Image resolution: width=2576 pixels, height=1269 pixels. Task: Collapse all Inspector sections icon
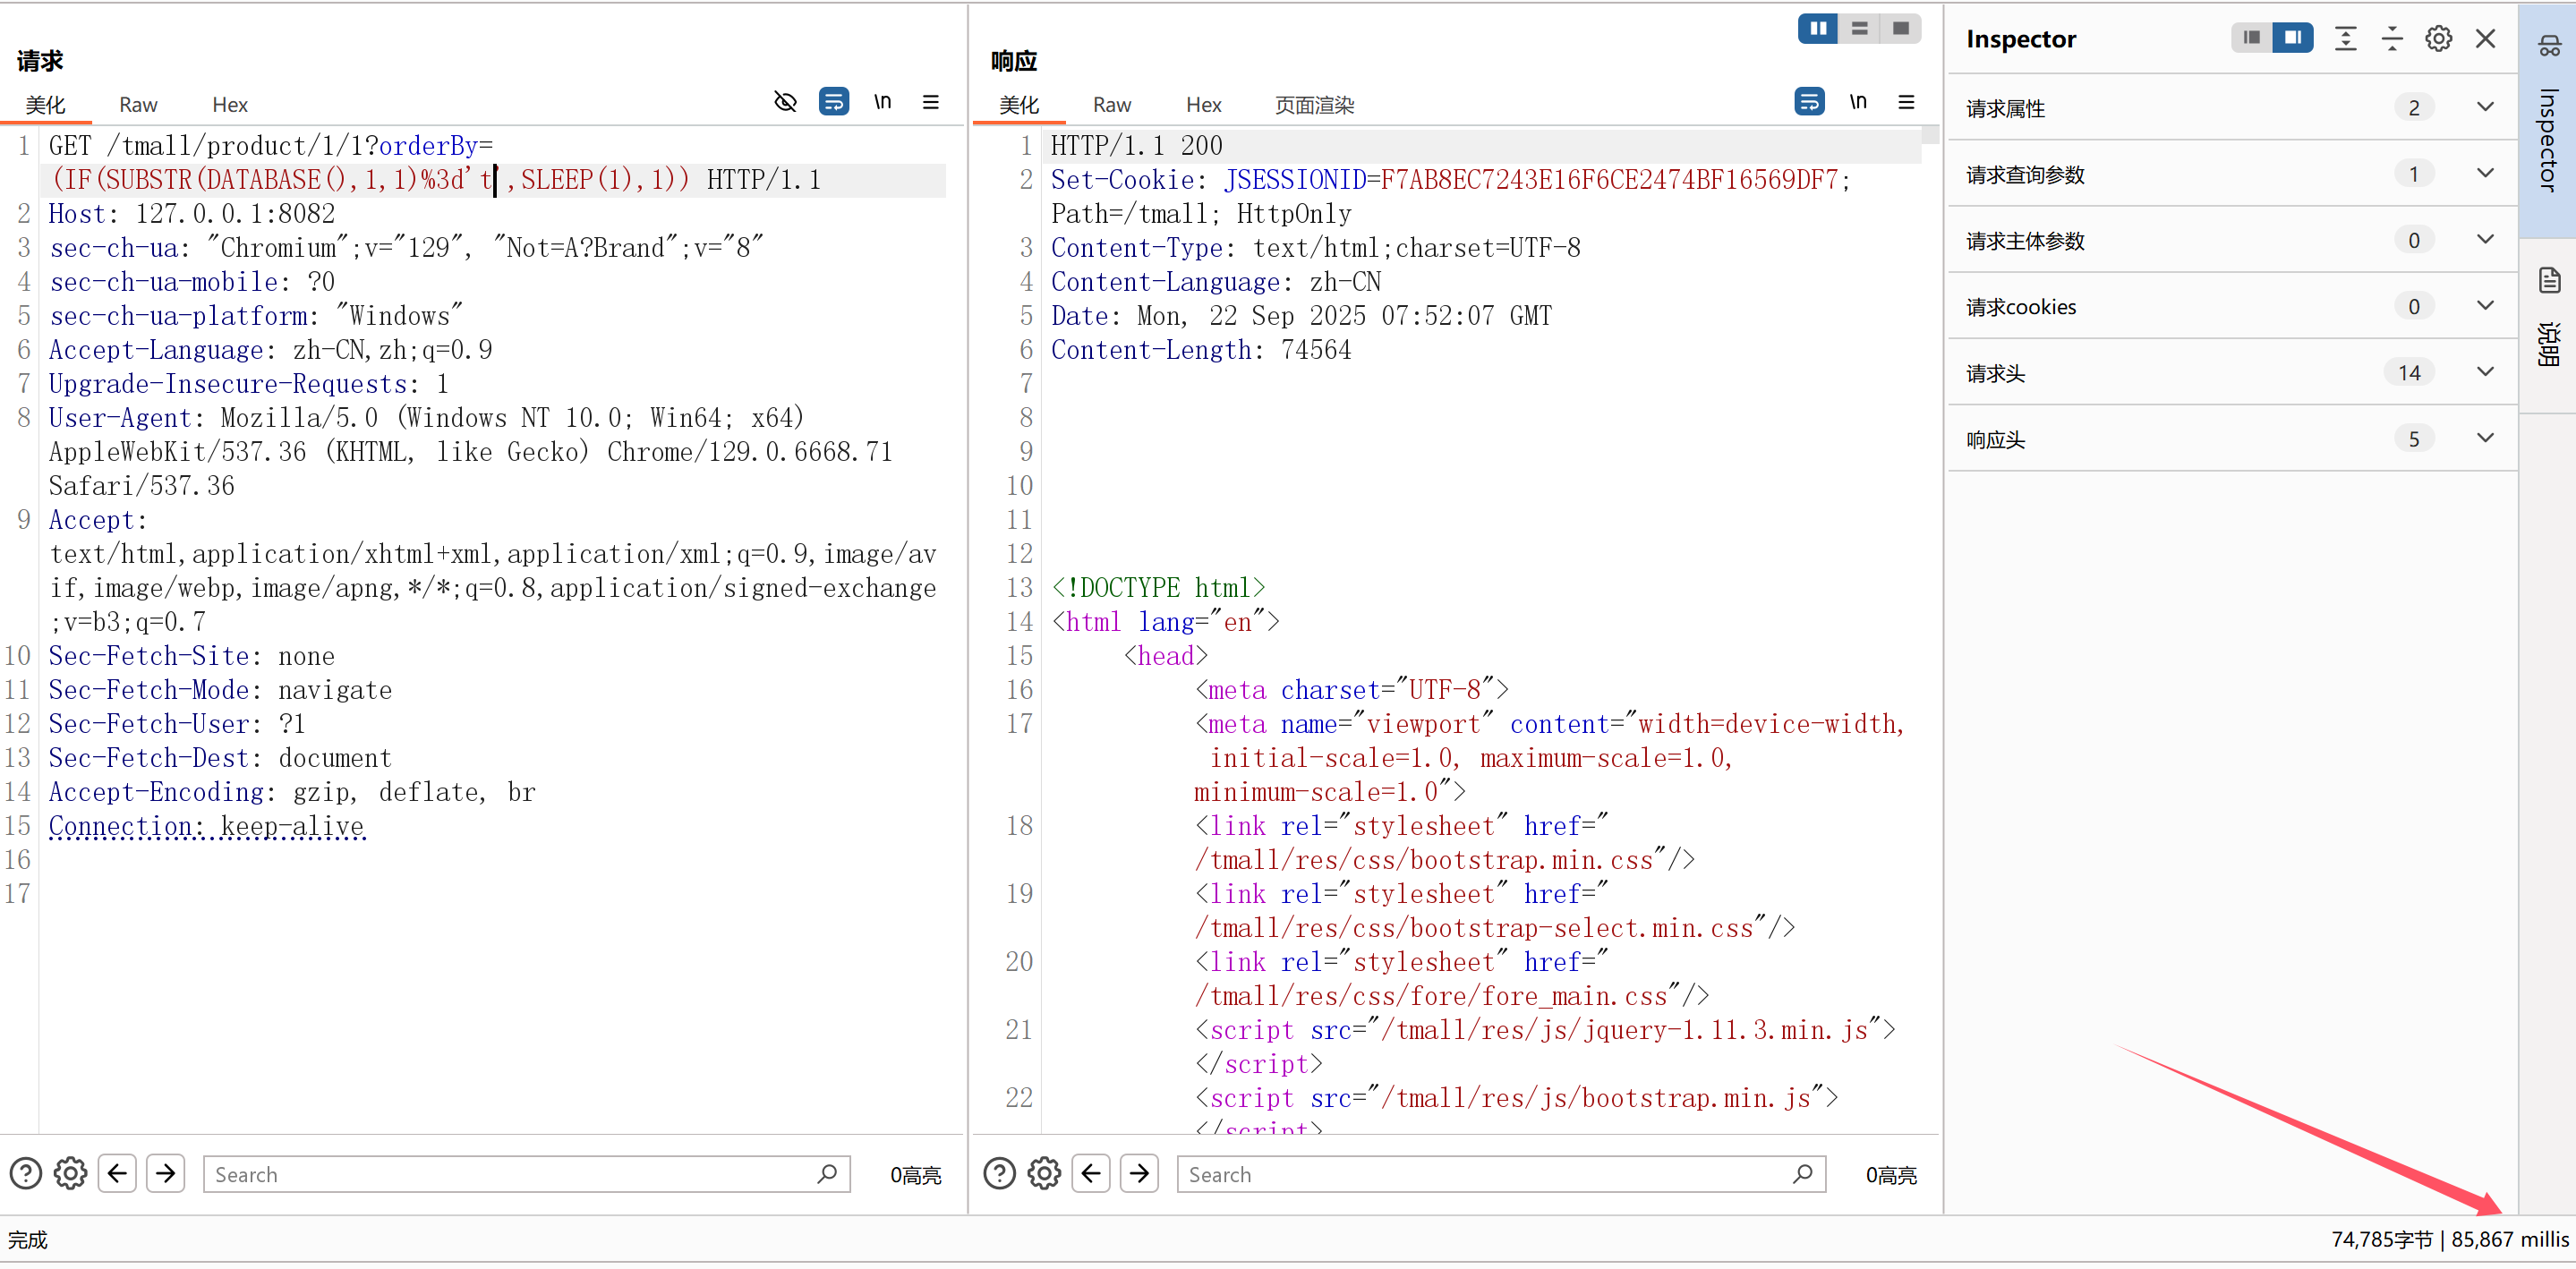coord(2392,39)
